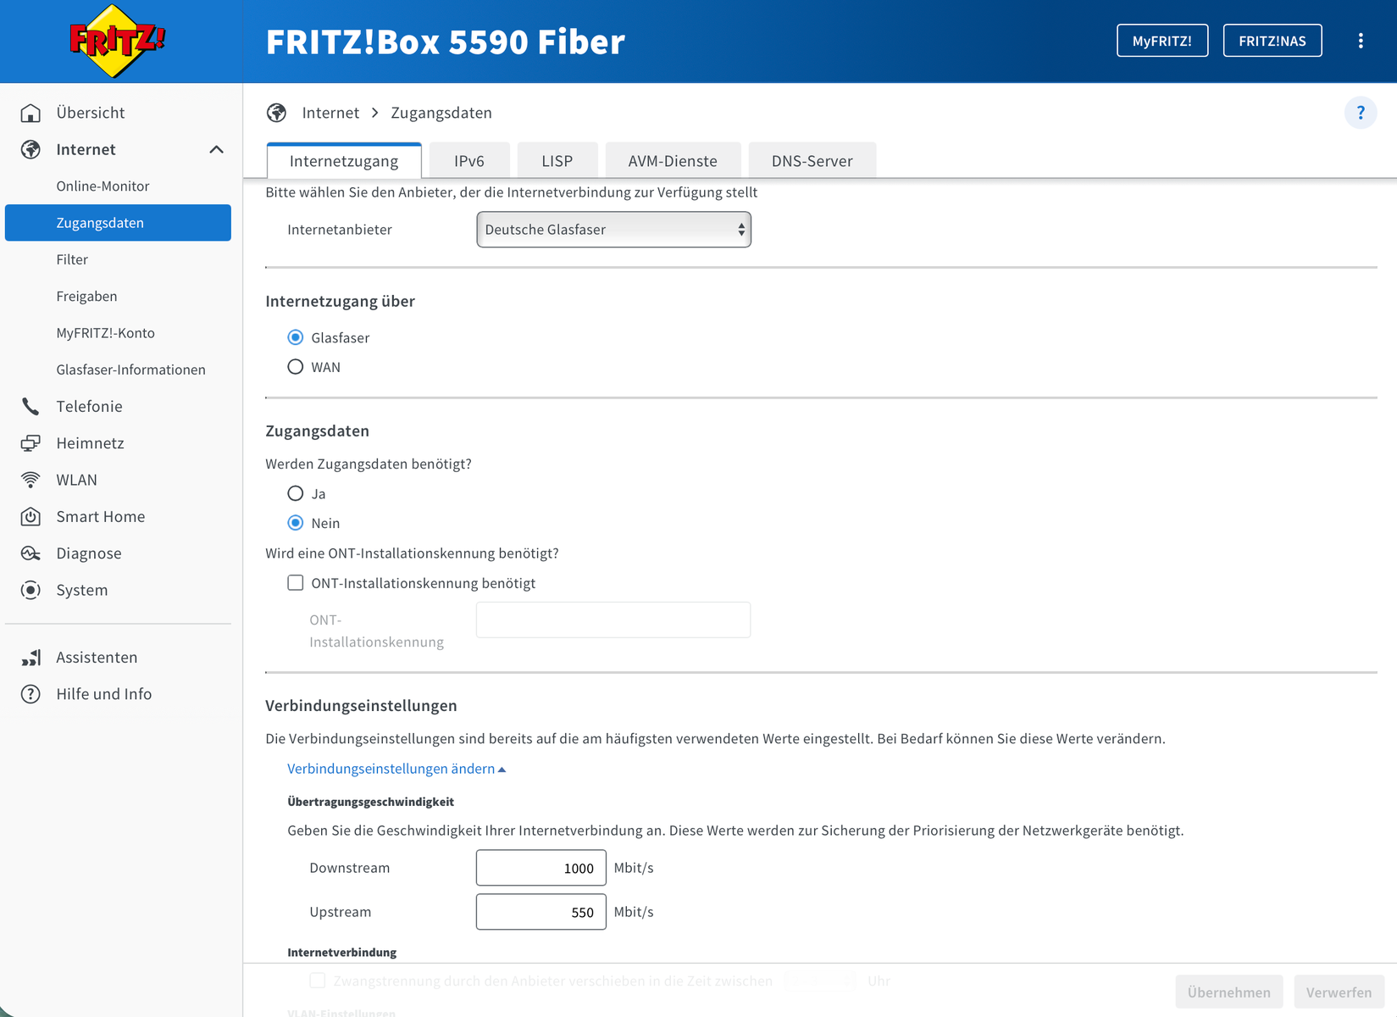Image resolution: width=1397 pixels, height=1017 pixels.
Task: Select the WAN radio button
Action: [296, 367]
